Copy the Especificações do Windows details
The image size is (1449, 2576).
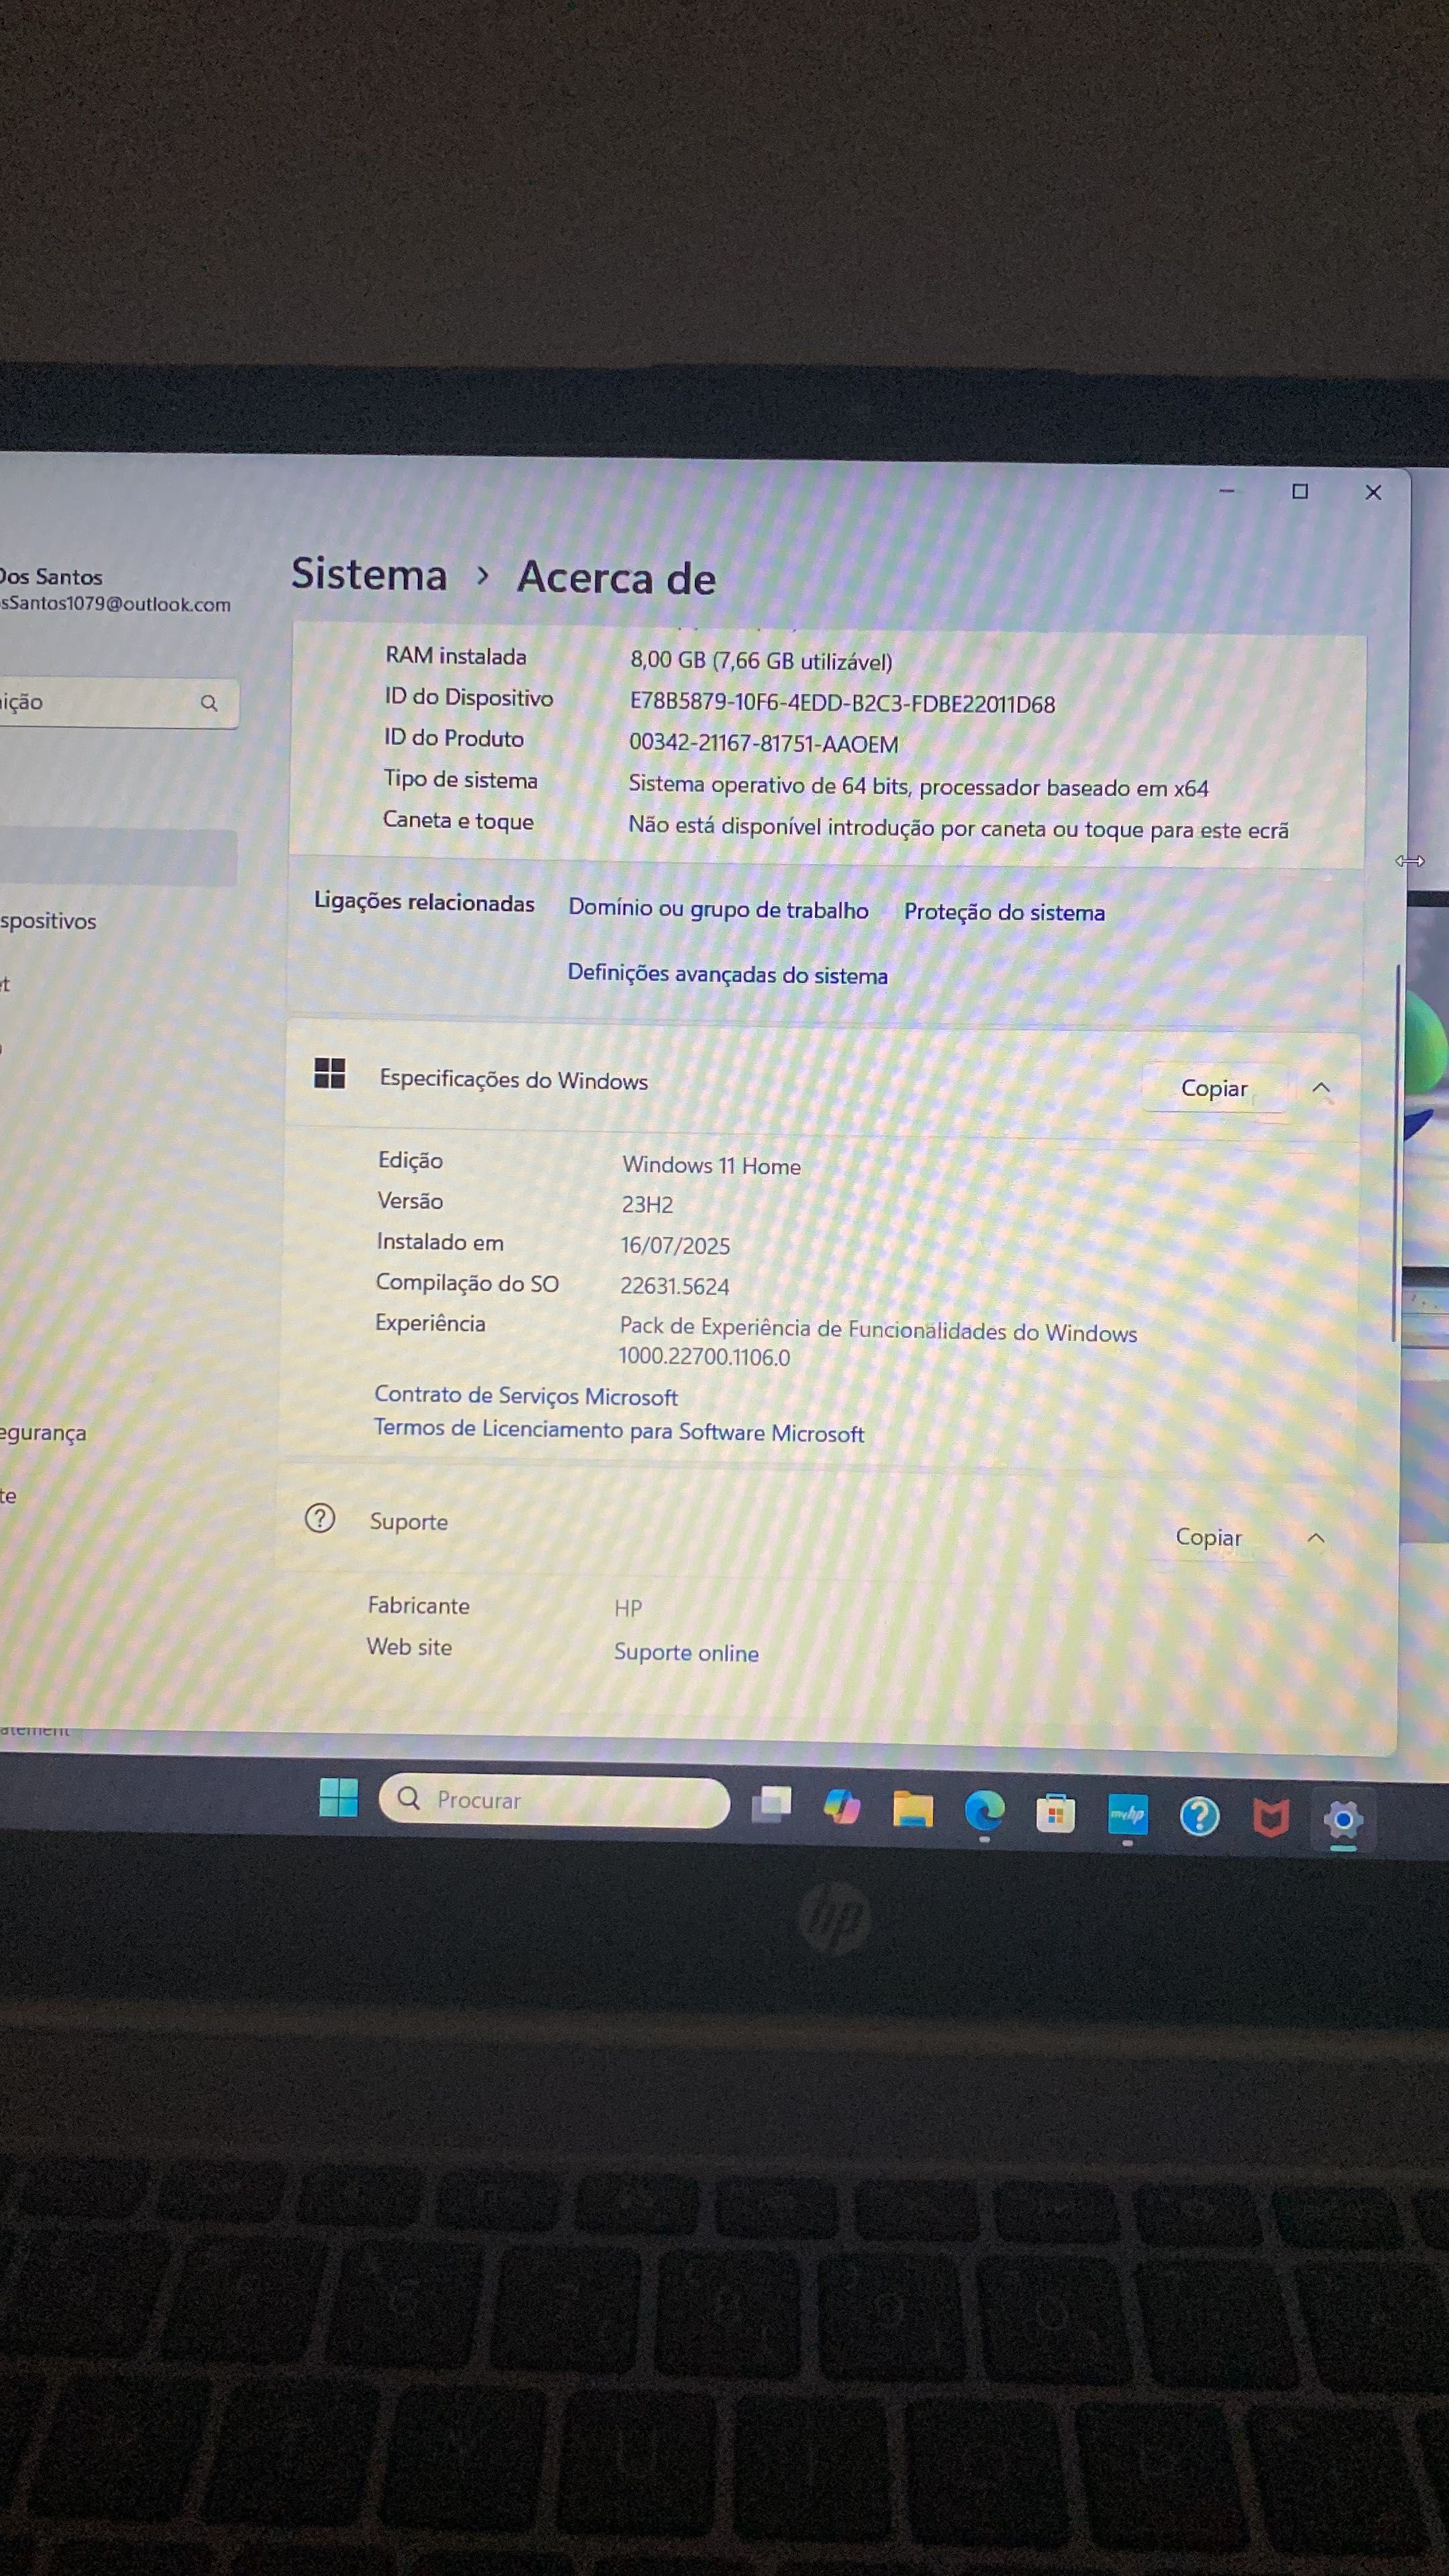[1214, 1088]
